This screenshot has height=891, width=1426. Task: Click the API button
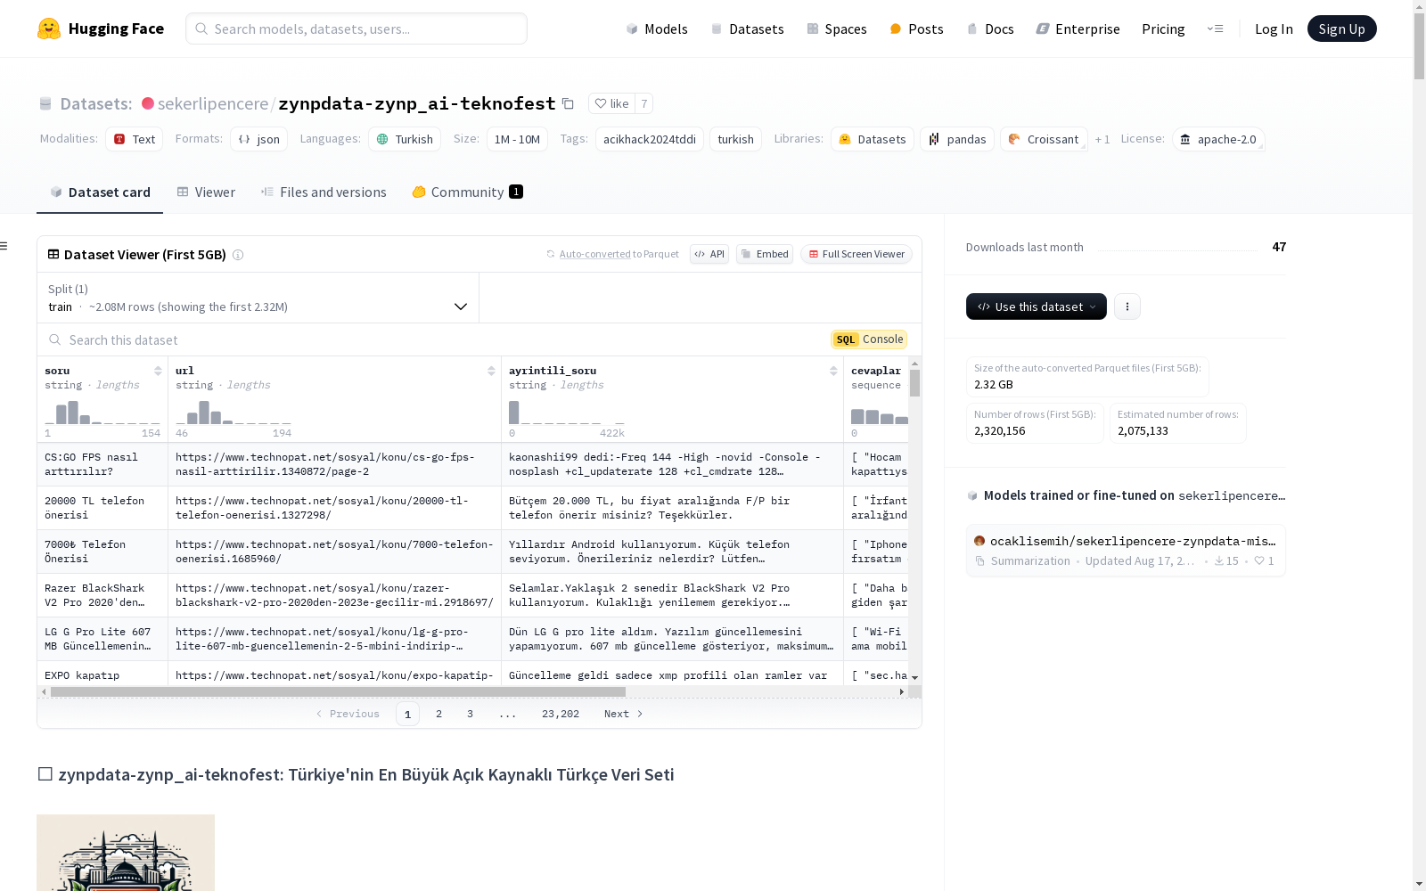[x=709, y=254]
